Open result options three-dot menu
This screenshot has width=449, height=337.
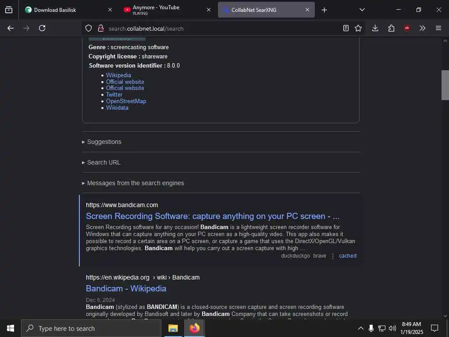click(x=333, y=256)
